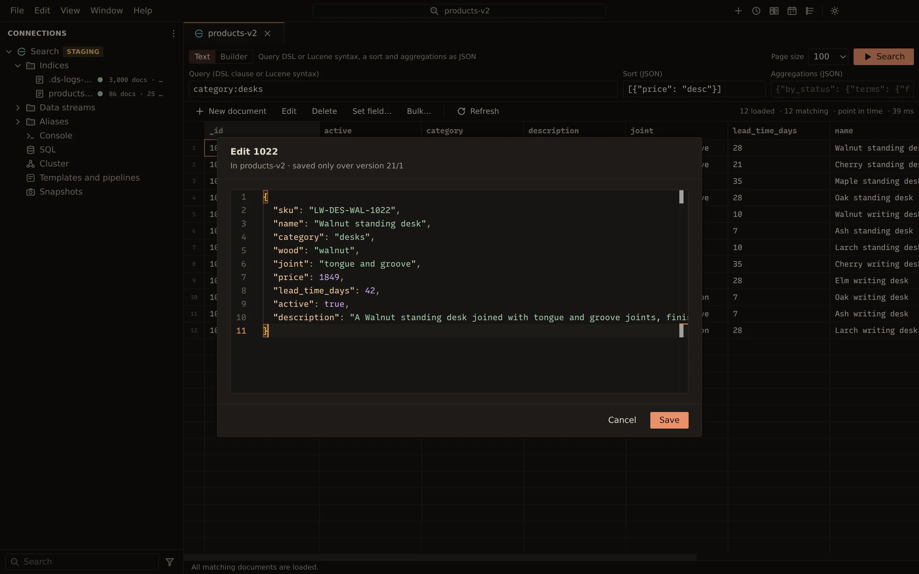Click the Sort JSON input field

(x=694, y=89)
